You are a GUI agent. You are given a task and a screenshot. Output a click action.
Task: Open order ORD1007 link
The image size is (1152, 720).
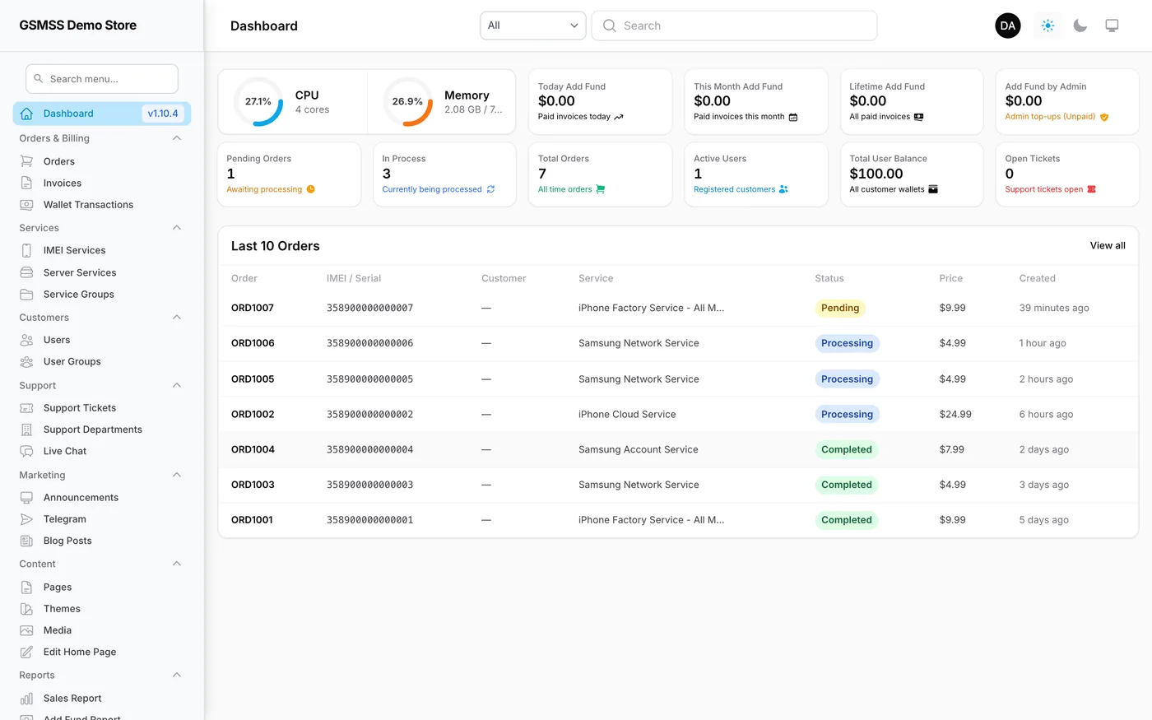[x=252, y=308]
